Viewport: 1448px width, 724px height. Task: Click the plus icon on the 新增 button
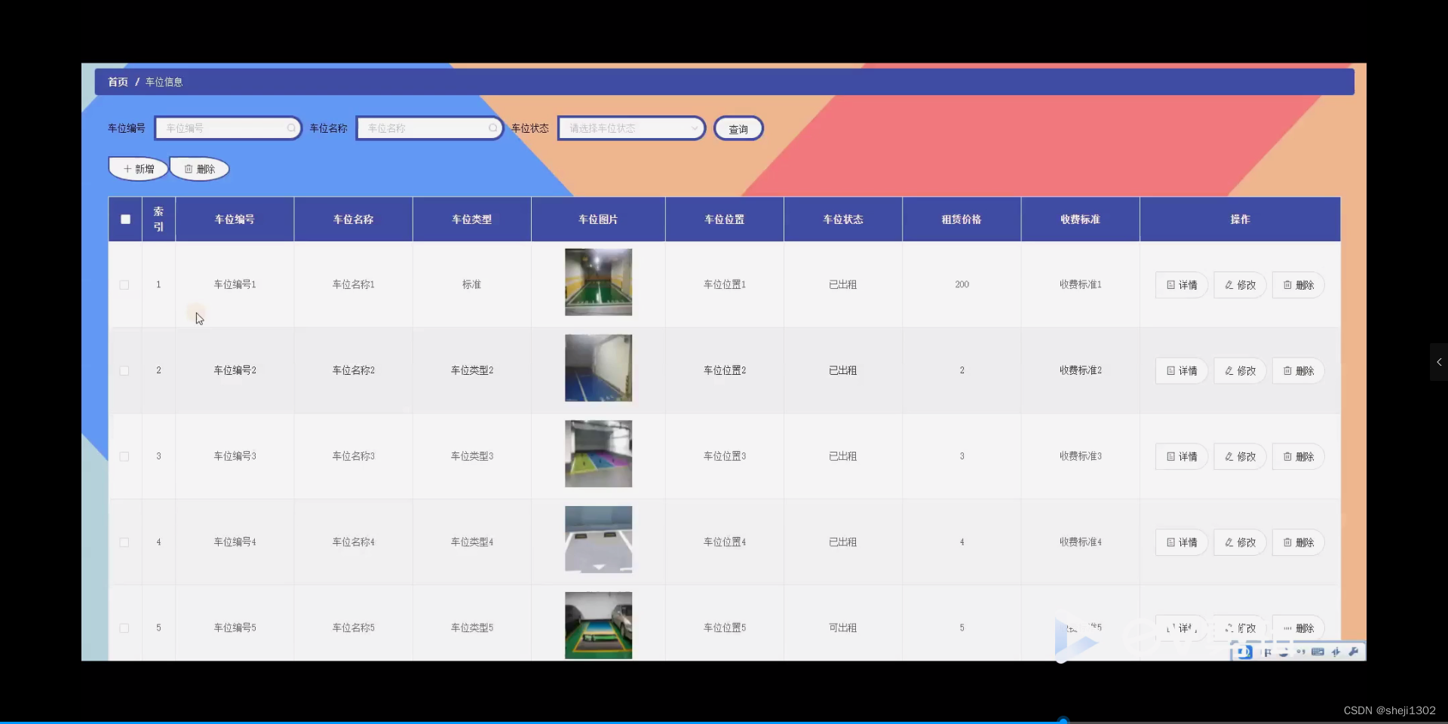point(128,168)
